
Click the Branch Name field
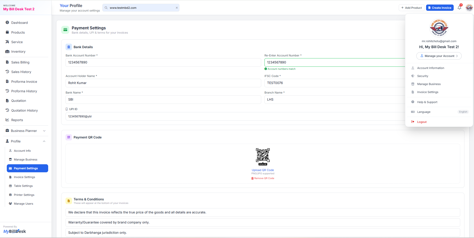(335, 100)
